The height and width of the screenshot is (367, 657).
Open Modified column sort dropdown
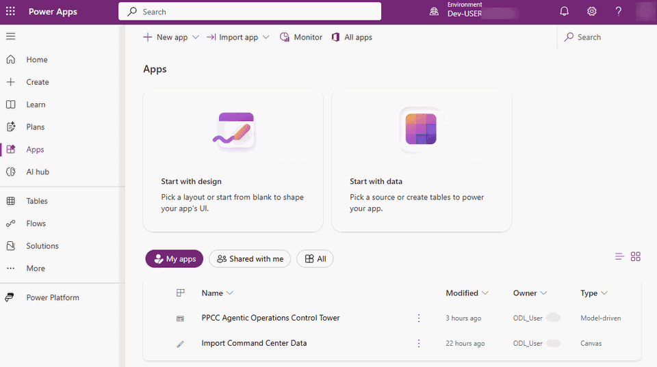pyautogui.click(x=467, y=293)
